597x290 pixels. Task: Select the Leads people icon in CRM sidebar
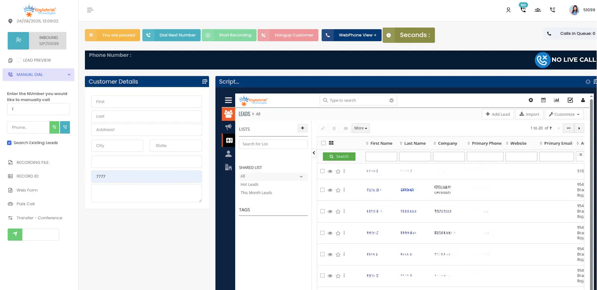[228, 114]
